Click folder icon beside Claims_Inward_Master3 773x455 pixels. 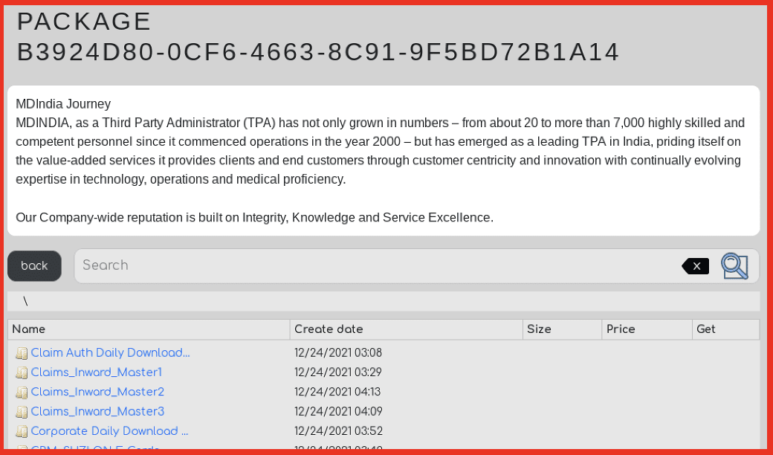coord(22,412)
